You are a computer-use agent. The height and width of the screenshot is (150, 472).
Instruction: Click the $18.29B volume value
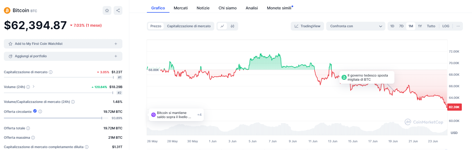(x=116, y=87)
